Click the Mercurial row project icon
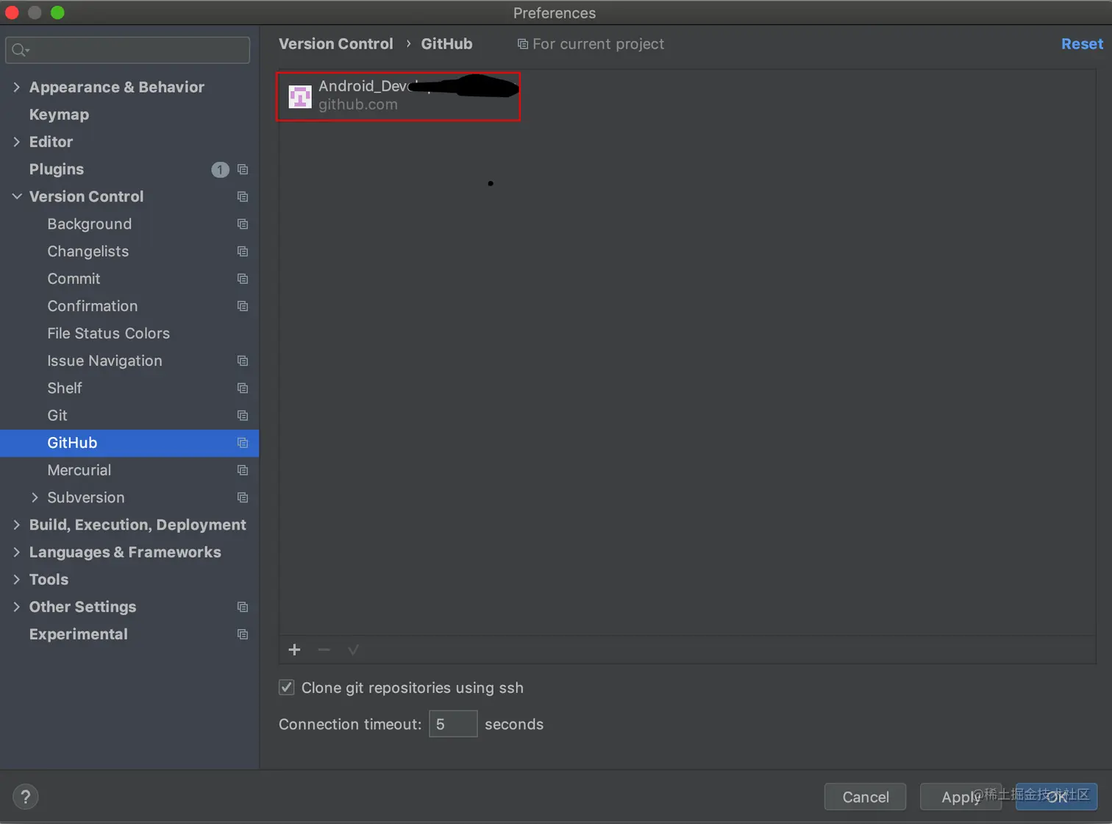1112x824 pixels. 243,470
